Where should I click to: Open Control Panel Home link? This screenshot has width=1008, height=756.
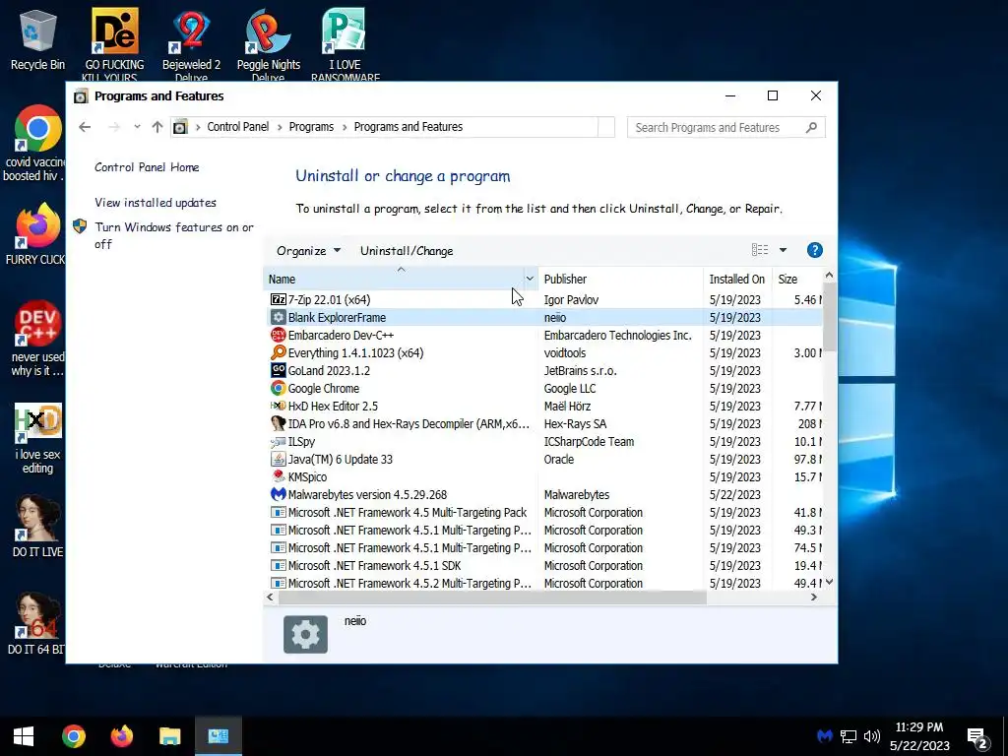click(147, 167)
